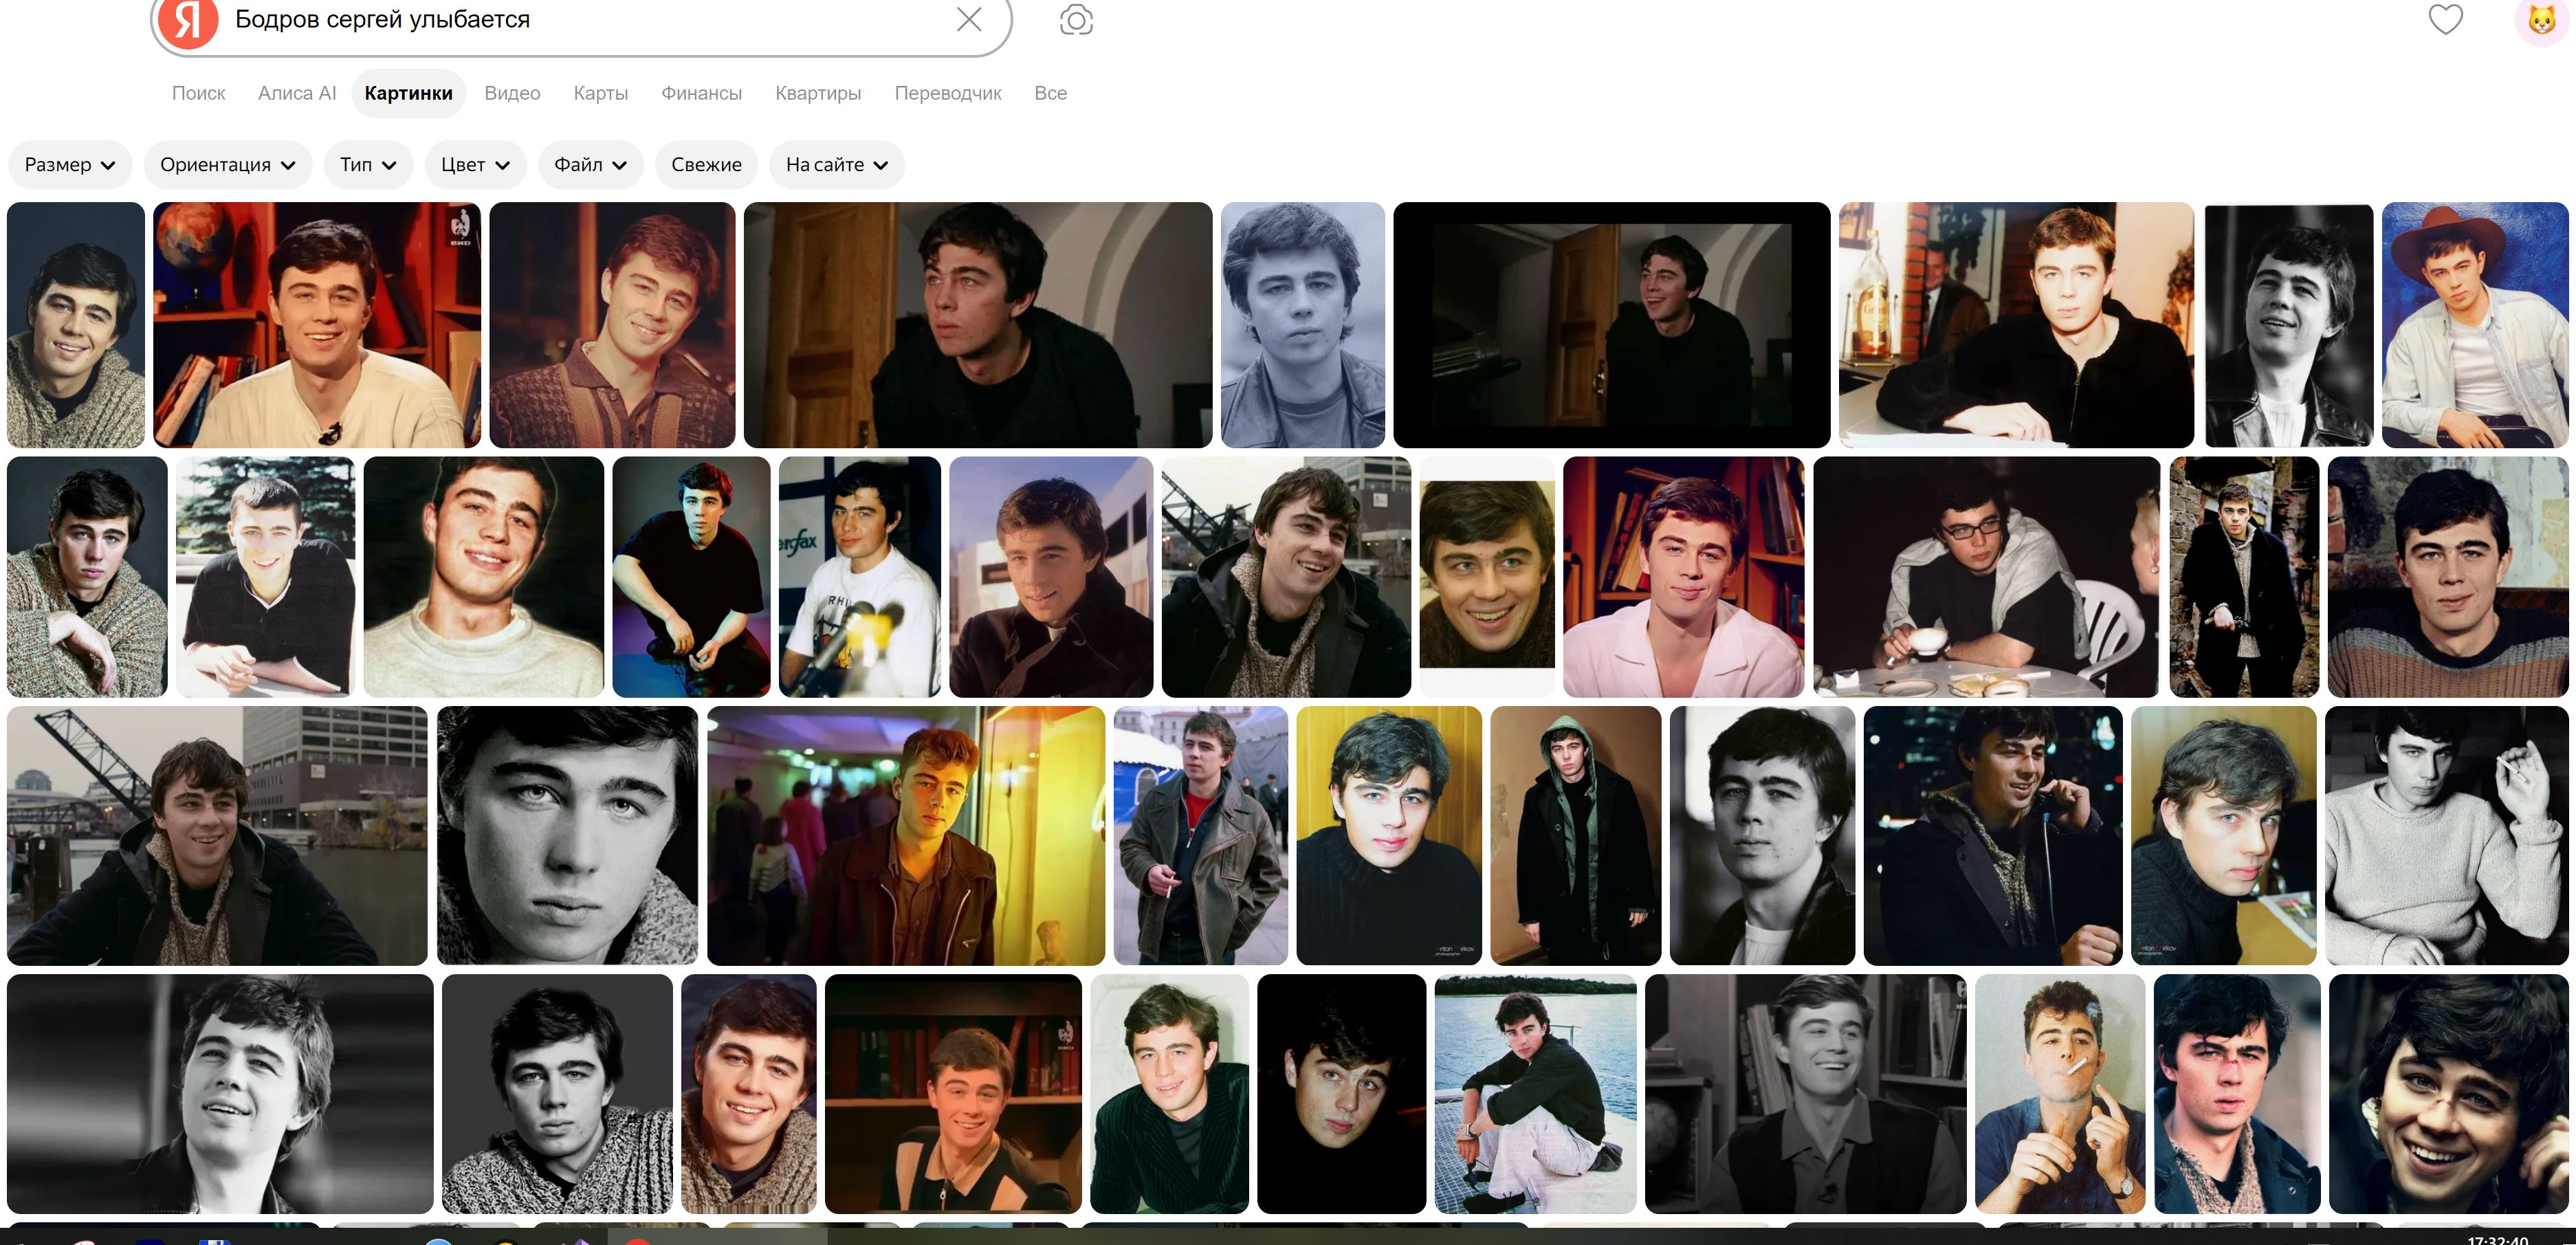The height and width of the screenshot is (1245, 2576).
Task: Open the night photo of the man on a phone
Action: click(x=1993, y=836)
